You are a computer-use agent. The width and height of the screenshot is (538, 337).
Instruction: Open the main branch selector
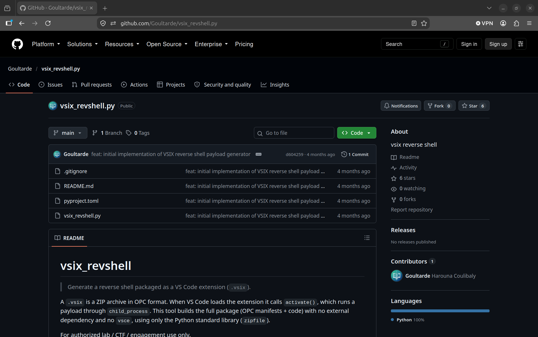click(68, 133)
